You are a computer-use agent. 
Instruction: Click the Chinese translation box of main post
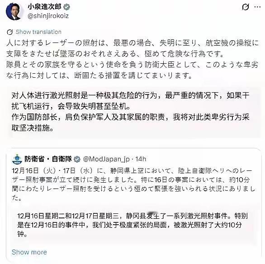[133, 112]
